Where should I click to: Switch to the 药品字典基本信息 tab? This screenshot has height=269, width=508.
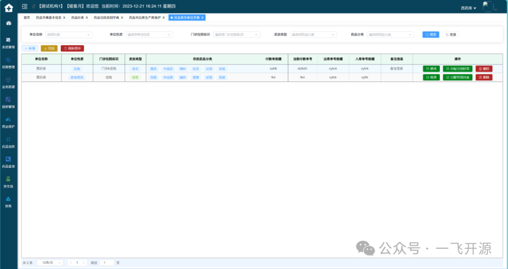click(x=48, y=17)
